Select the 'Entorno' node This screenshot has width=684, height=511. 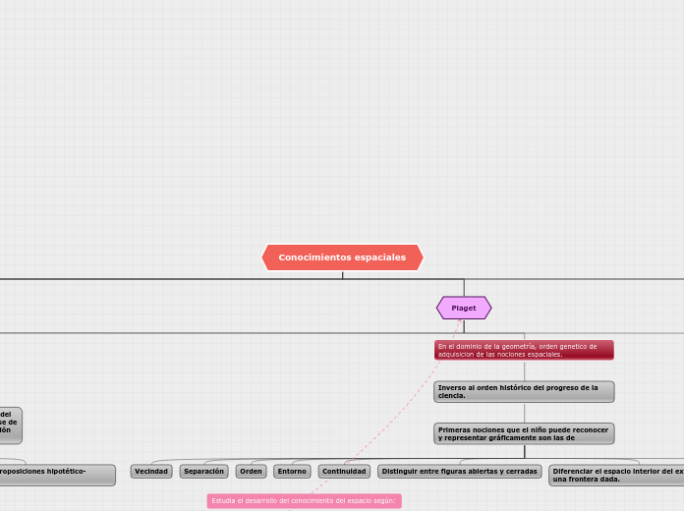[x=292, y=472]
